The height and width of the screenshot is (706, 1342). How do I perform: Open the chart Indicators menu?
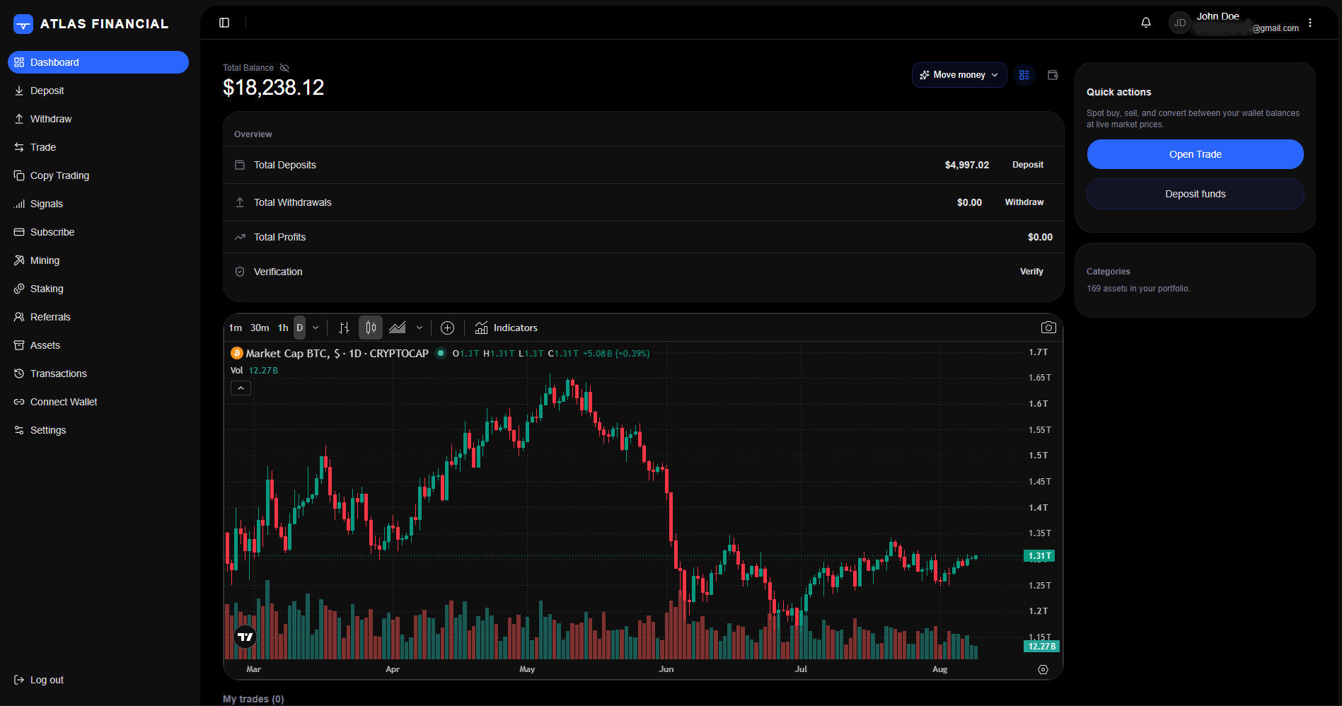click(507, 328)
